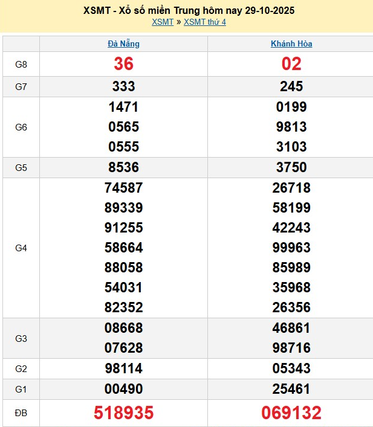
Task: Select the G2 row label
Action: click(21, 368)
